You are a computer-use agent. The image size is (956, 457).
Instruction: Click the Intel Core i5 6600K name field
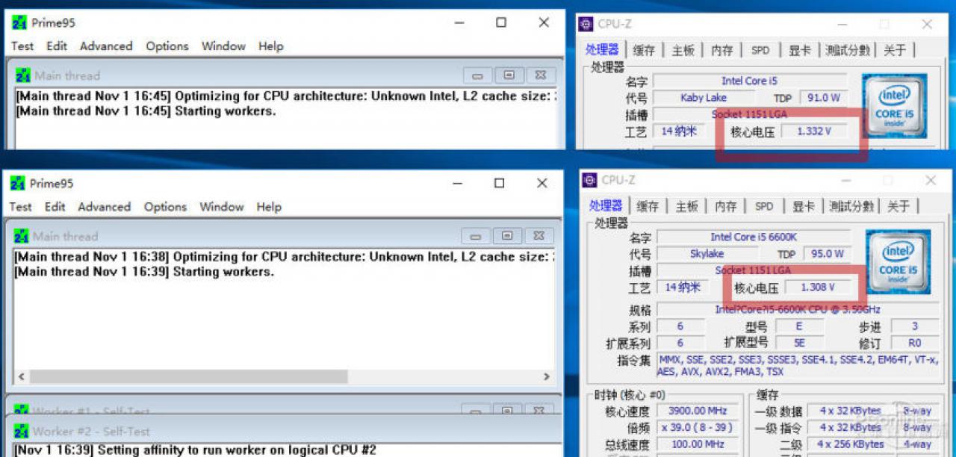754,237
